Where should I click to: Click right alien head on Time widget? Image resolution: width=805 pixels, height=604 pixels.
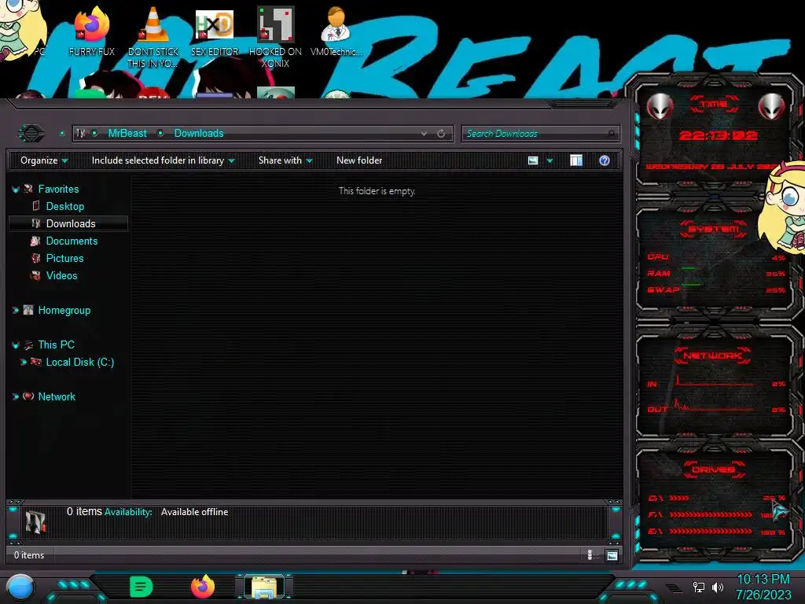[x=771, y=107]
